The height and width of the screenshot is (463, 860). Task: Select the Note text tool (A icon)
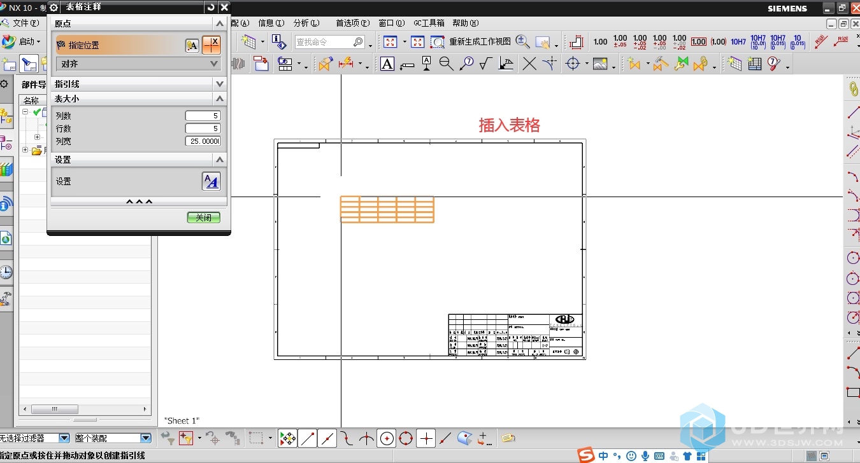(x=387, y=64)
